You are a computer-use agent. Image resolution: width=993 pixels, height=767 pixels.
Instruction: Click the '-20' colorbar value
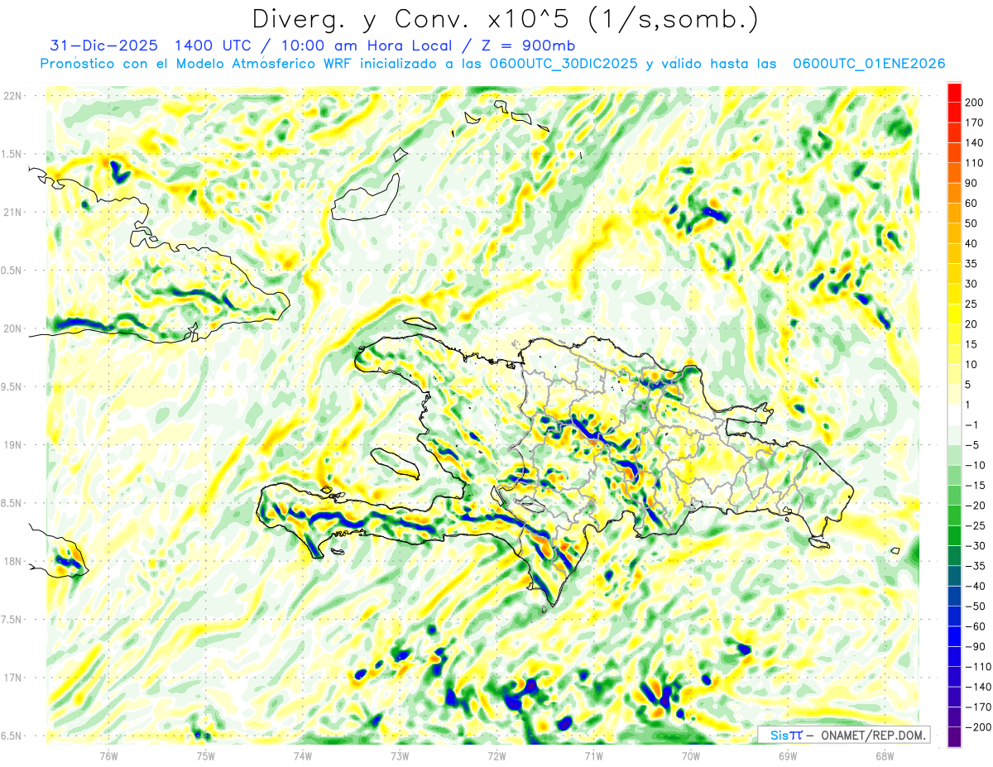(976, 506)
